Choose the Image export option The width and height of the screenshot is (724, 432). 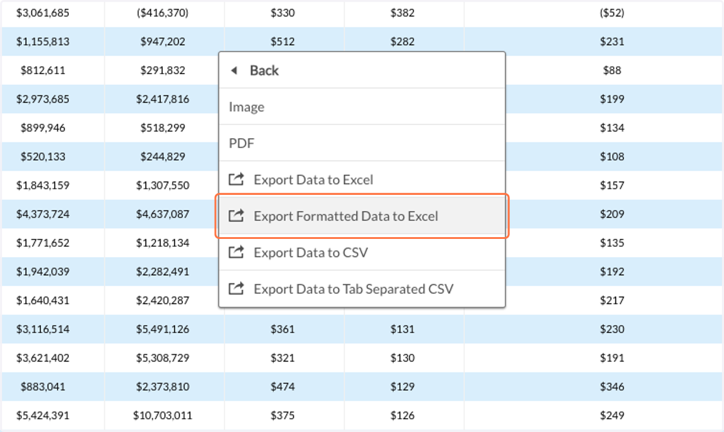[362, 107]
